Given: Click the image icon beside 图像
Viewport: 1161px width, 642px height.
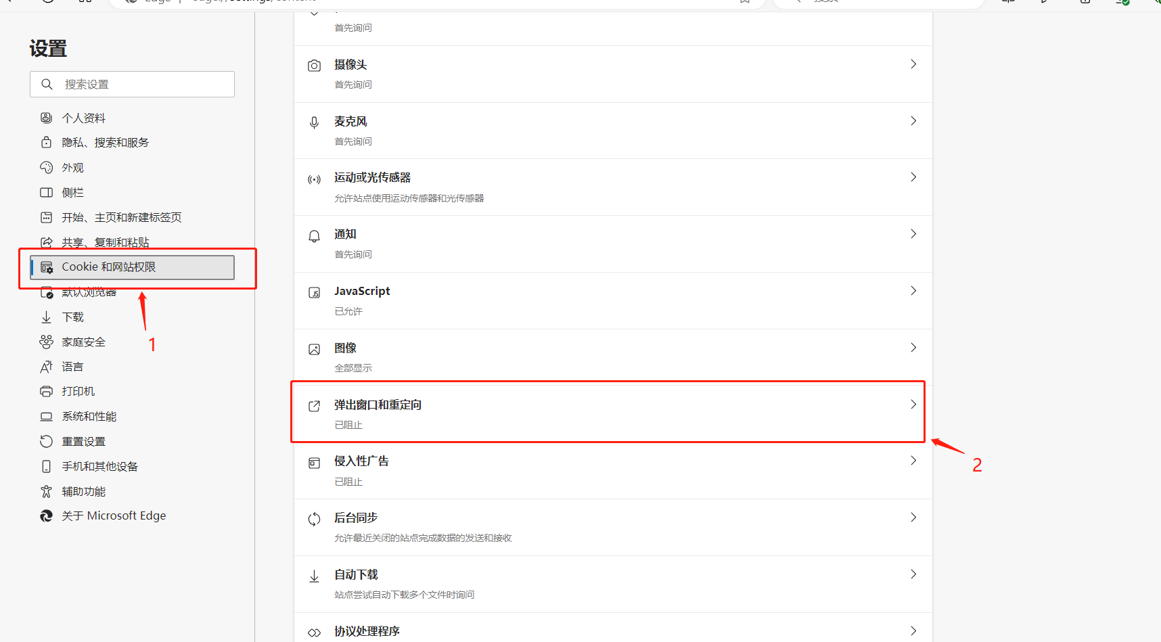Looking at the screenshot, I should (314, 350).
